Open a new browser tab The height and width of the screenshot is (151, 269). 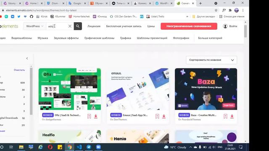[200, 3]
